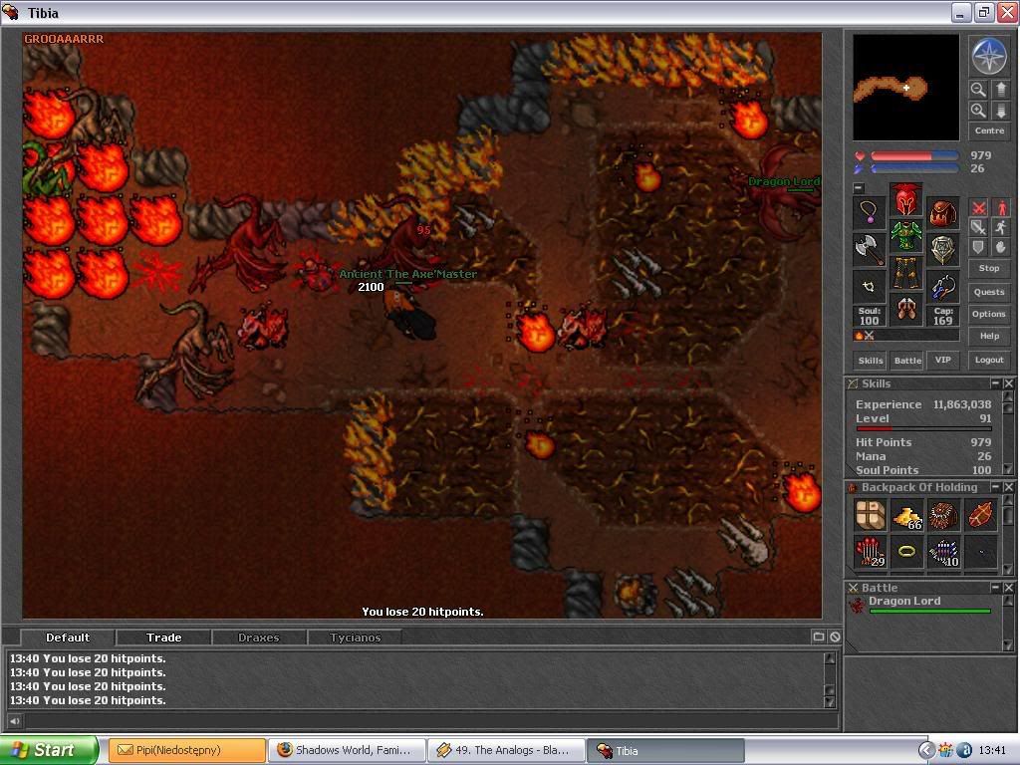Select the brown spiked item in backpack
The image size is (1020, 765).
point(944,515)
